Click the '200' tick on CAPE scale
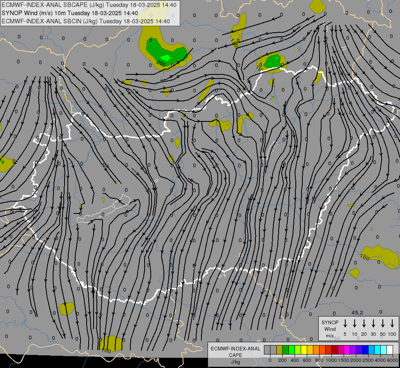The height and width of the screenshot is (368, 400). tap(282, 360)
